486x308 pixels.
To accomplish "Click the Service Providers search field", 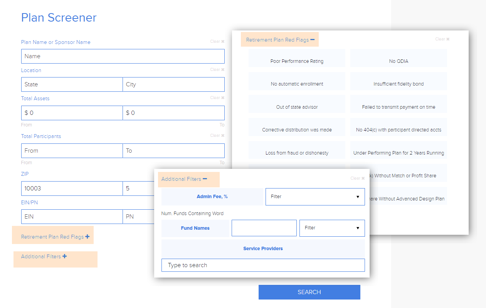I will click(263, 265).
